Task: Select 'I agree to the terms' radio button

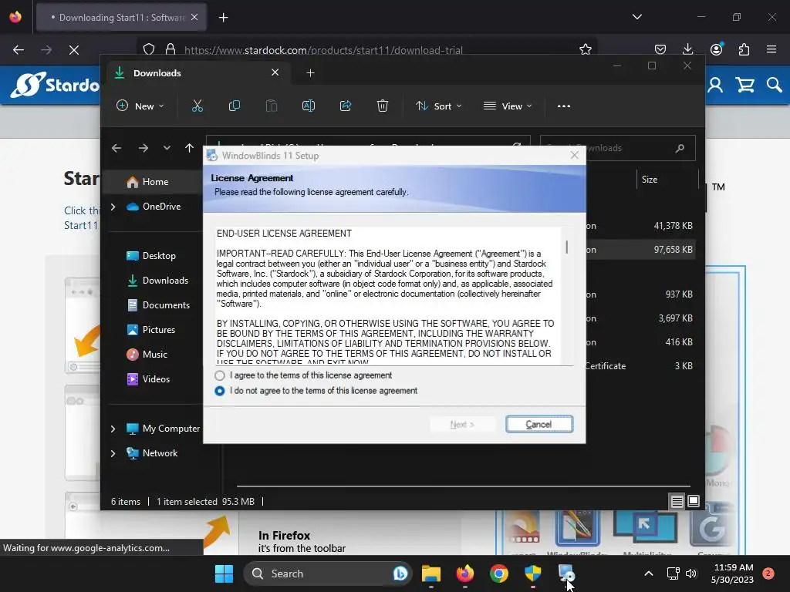Action: tap(220, 375)
